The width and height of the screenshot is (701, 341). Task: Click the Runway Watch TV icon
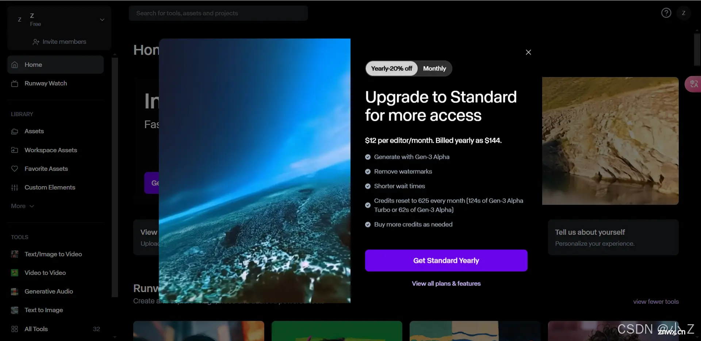pos(15,84)
